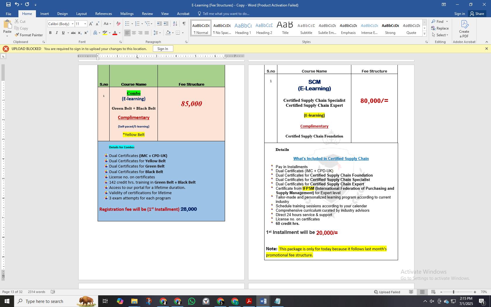
Task: Toggle bold formatting
Action: point(50,33)
